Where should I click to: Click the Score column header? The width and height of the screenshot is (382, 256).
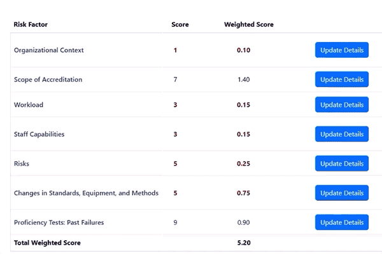tap(180, 25)
